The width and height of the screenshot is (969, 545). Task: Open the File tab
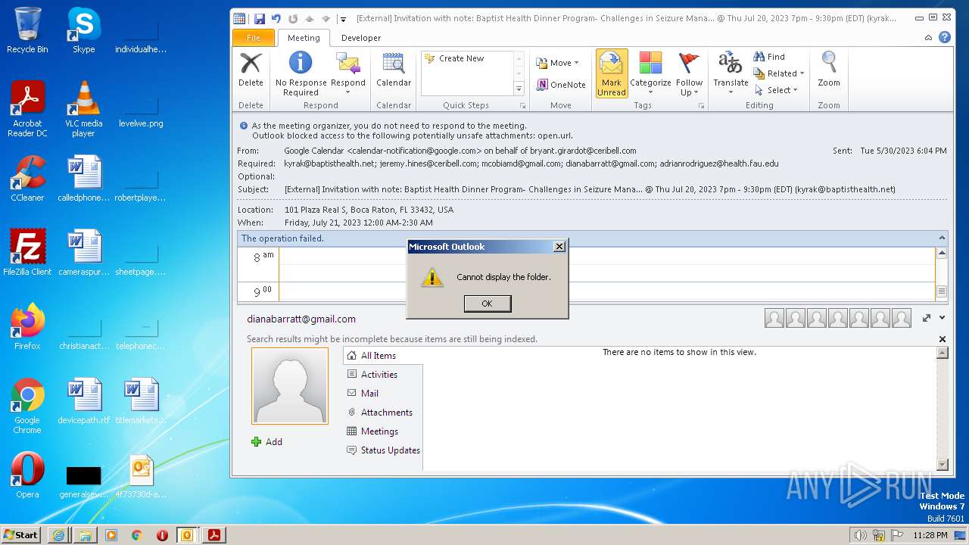[x=254, y=38]
